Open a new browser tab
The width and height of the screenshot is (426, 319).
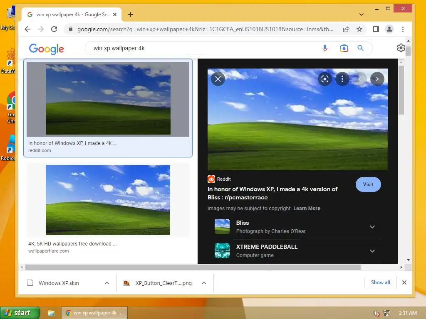(130, 15)
